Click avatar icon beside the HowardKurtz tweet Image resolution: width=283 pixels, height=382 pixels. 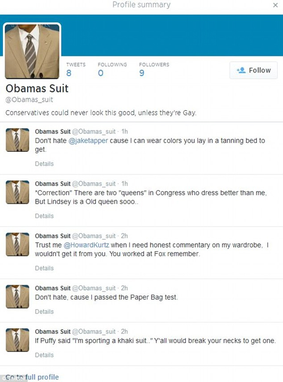pyautogui.click(x=17, y=244)
